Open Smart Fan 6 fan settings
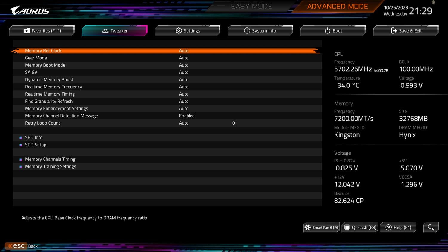 click(322, 228)
